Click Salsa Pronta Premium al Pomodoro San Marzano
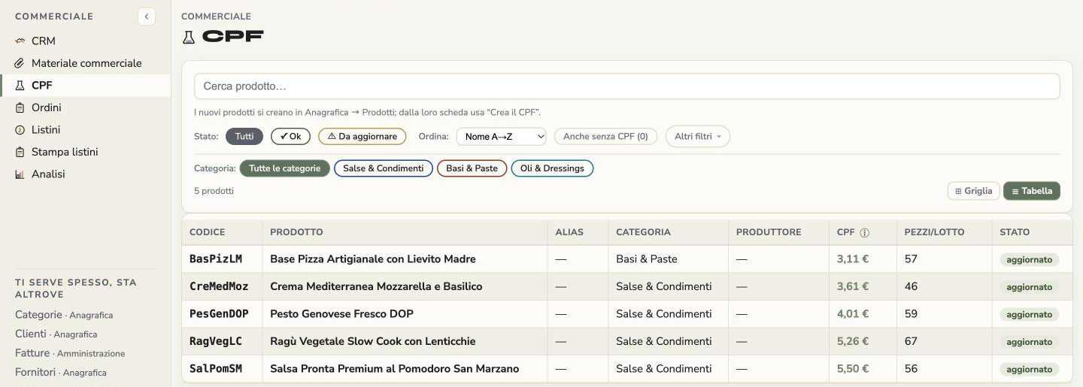The image size is (1083, 387). pyautogui.click(x=395, y=369)
